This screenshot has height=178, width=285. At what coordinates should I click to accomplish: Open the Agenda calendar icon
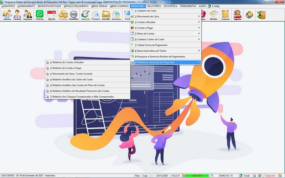52,15
